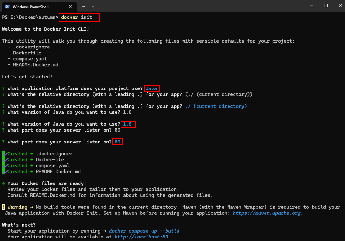The image size is (345, 241).
Task: Click the 'Warning' label text
Action: (17, 207)
